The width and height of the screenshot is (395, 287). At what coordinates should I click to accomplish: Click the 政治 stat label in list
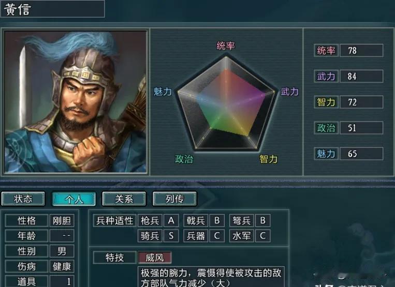pos(326,128)
